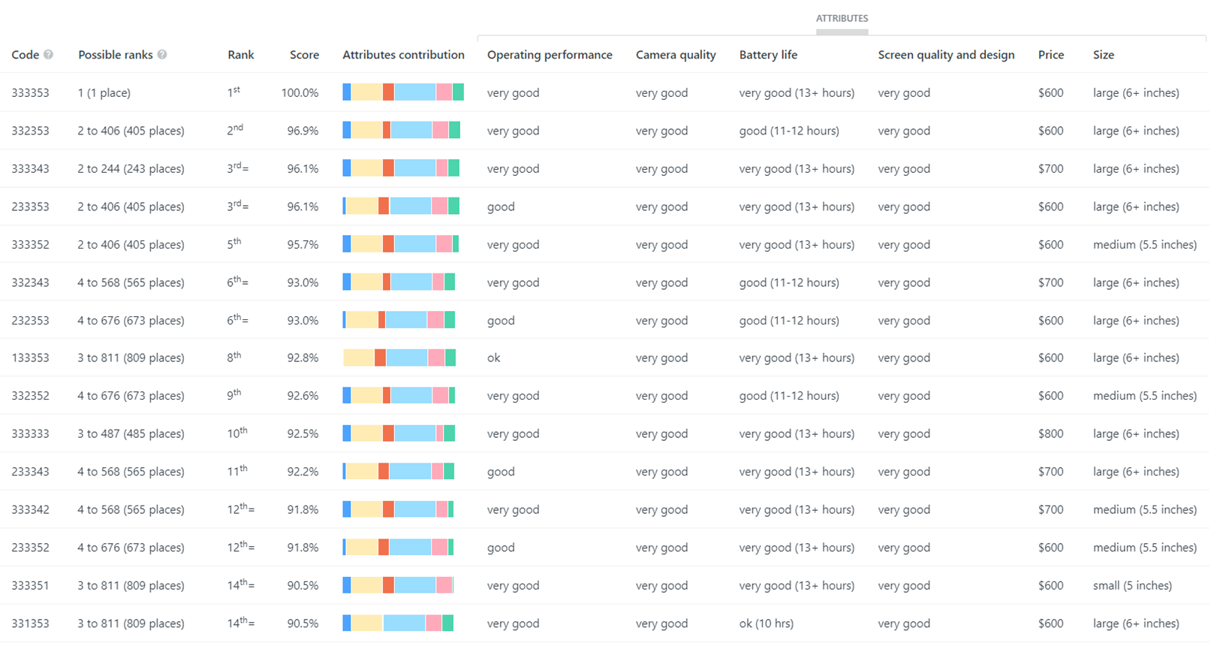Select code 233353
This screenshot has height=649, width=1217.
pyautogui.click(x=30, y=207)
